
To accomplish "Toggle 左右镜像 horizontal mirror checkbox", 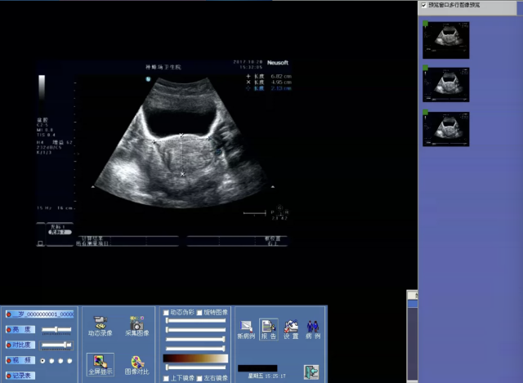I will [x=199, y=378].
